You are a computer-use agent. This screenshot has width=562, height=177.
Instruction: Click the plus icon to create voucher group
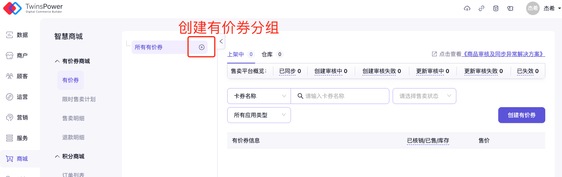coord(202,47)
